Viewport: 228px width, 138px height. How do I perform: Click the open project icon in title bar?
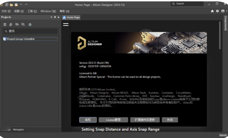pyautogui.click(x=16, y=5)
